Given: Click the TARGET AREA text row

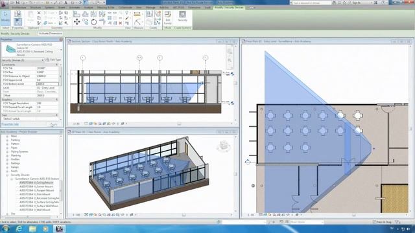Looking at the screenshot, I should coord(30,119).
